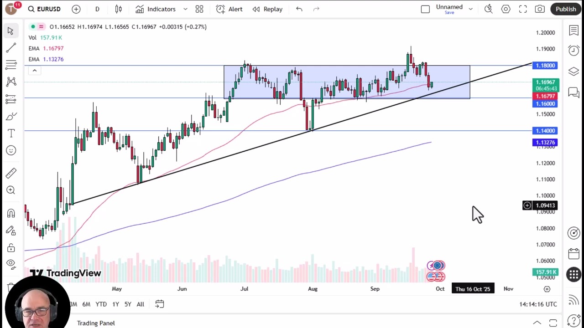The image size is (584, 328).
Task: Select the text annotation tool
Action: [x=11, y=133]
